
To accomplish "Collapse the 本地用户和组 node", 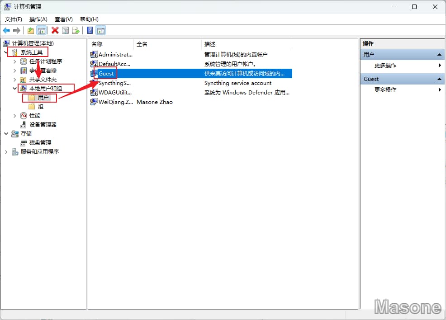I will (x=15, y=89).
